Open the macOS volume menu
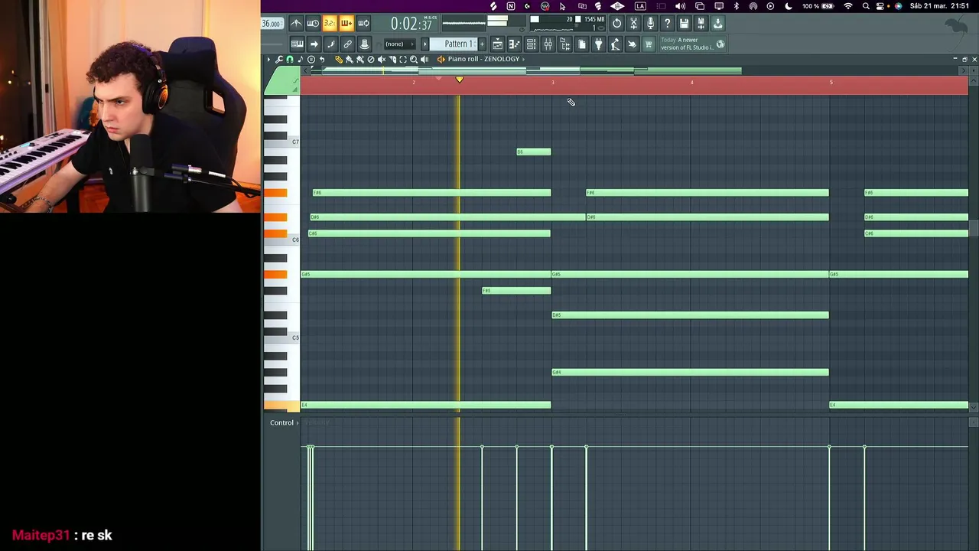 pyautogui.click(x=680, y=6)
